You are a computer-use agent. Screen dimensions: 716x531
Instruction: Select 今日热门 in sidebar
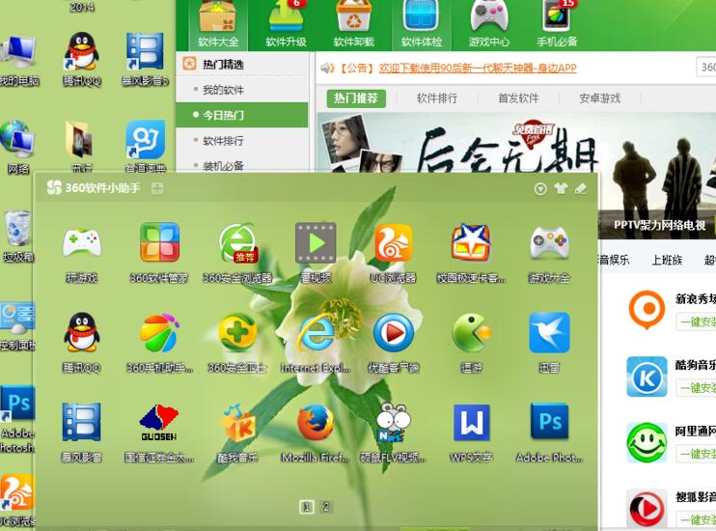242,115
